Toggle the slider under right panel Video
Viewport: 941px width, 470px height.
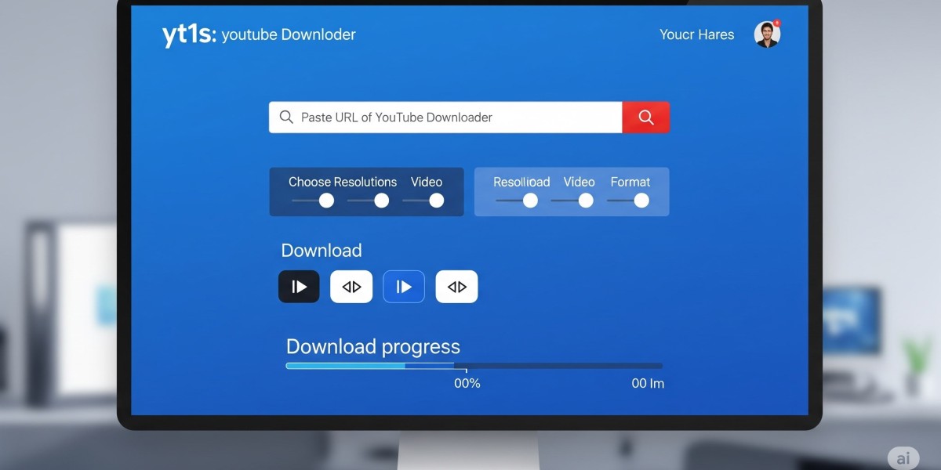(572, 201)
